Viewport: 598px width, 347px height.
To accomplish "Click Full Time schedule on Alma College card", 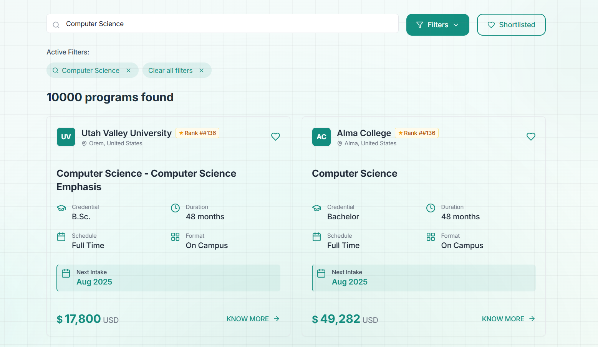I will (343, 245).
